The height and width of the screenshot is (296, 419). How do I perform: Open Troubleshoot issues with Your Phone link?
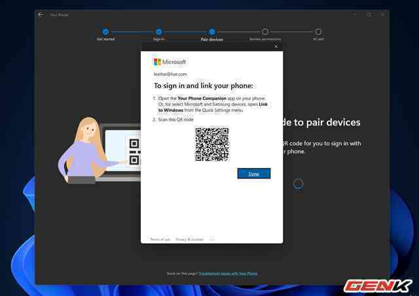point(228,274)
